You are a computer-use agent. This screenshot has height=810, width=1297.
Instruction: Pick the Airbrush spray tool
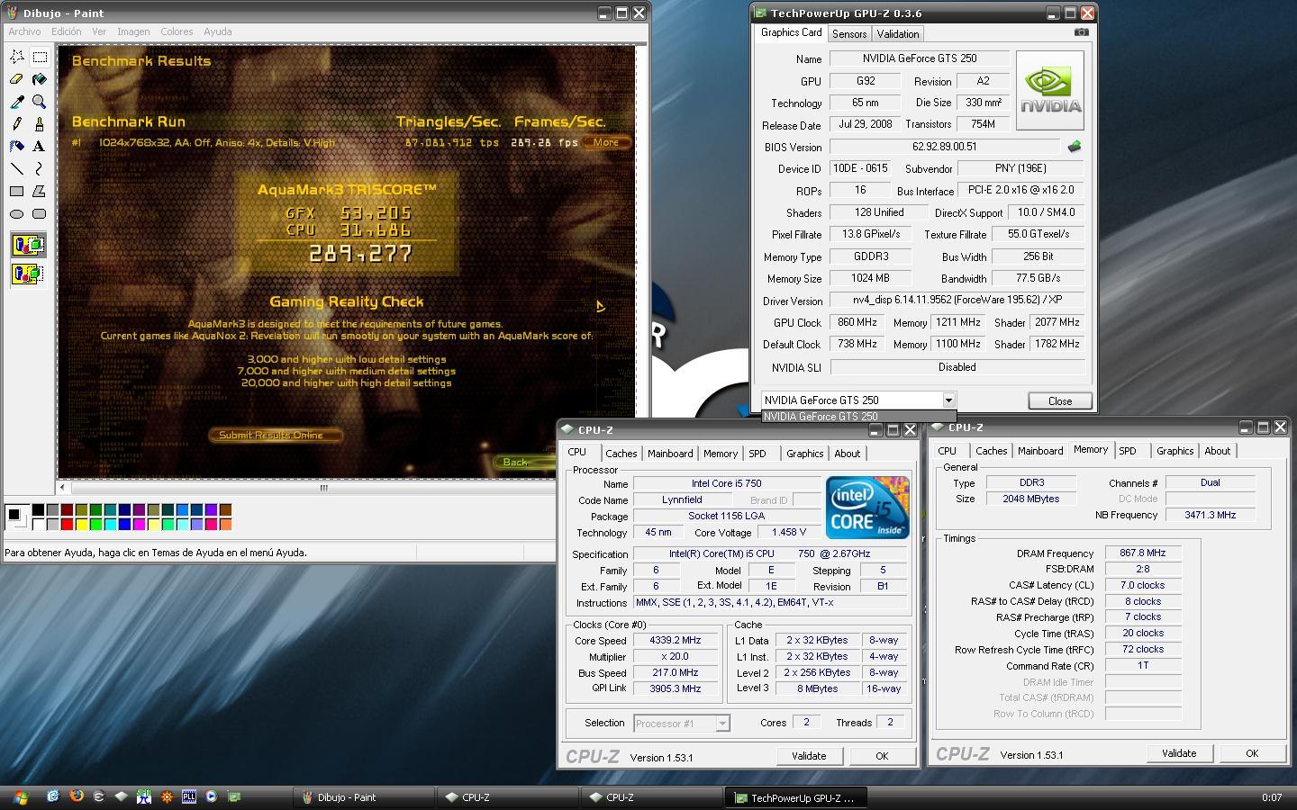(17, 146)
